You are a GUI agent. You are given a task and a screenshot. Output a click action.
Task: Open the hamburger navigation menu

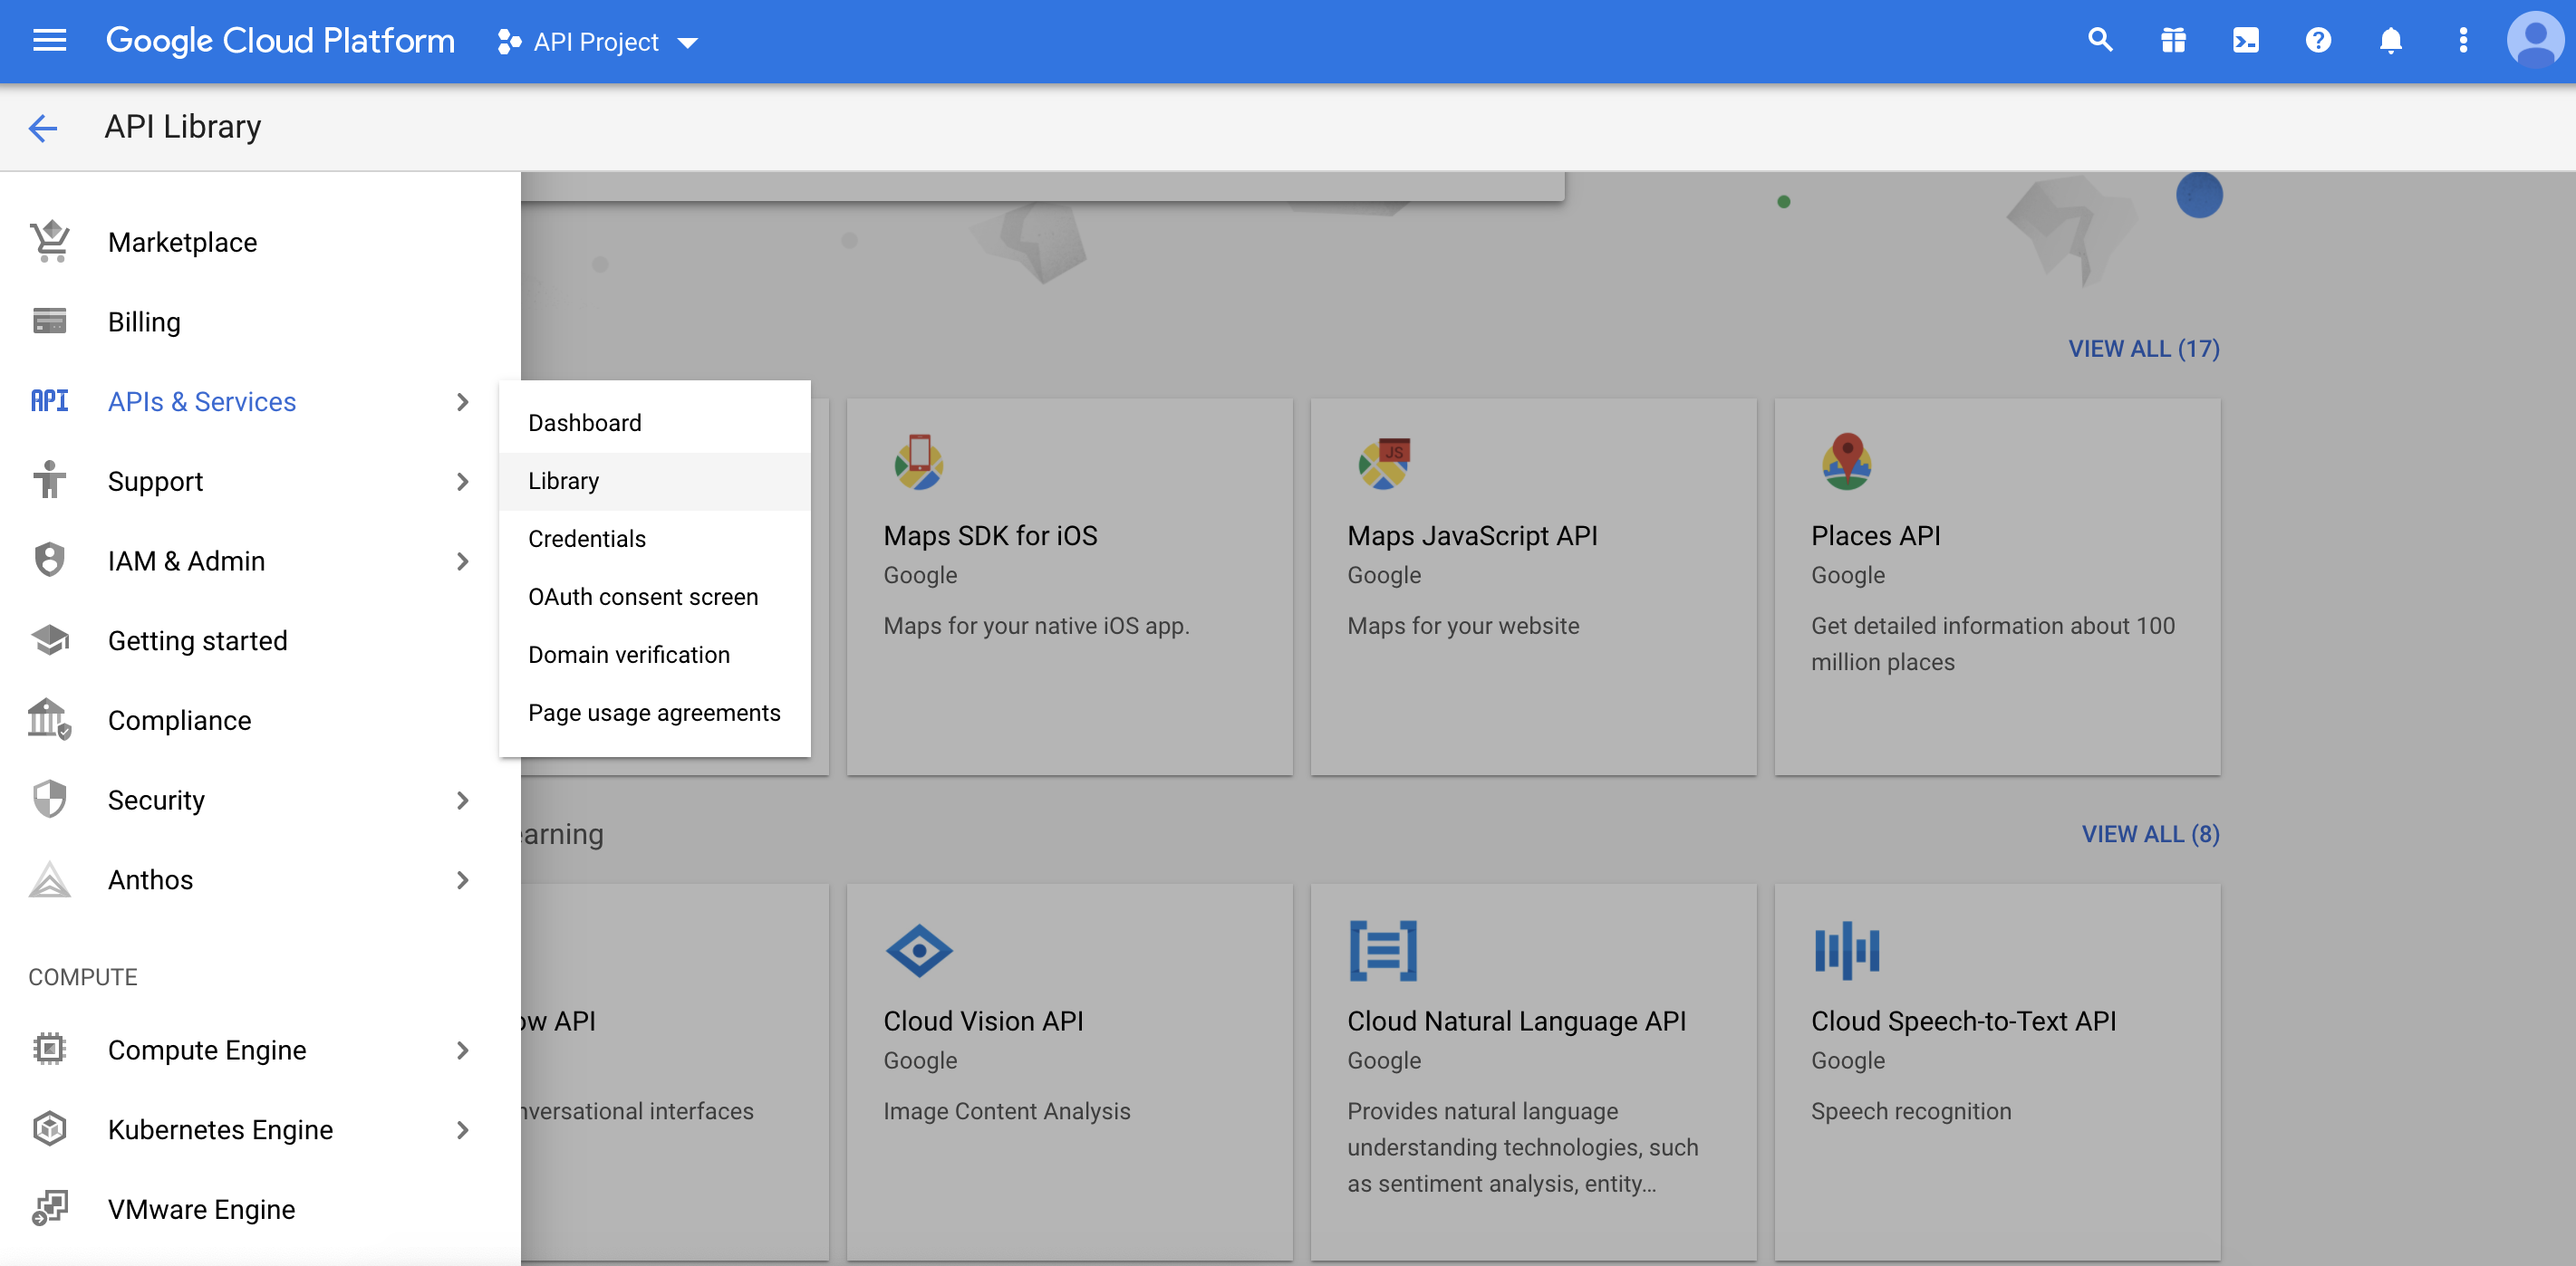[49, 41]
